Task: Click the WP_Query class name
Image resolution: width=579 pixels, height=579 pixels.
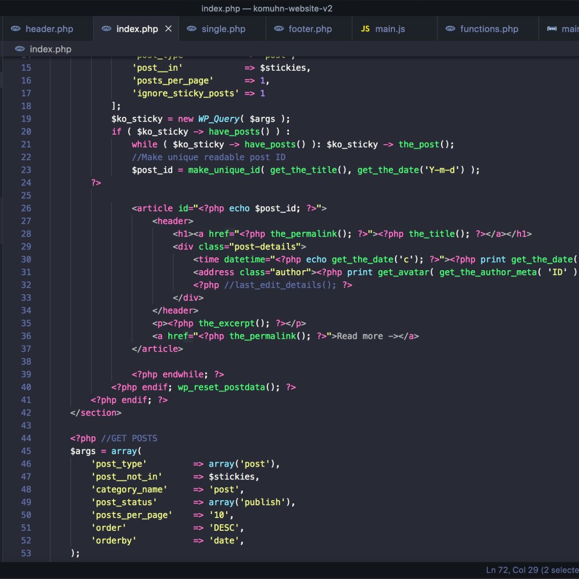Action: 219,119
